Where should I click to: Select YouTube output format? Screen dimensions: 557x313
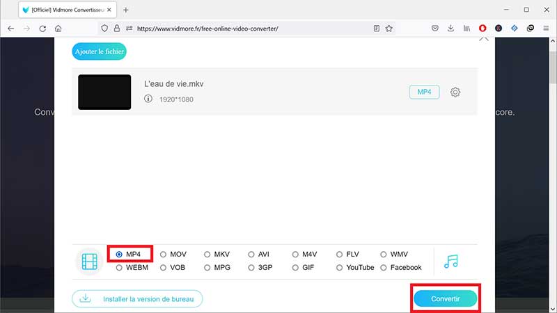339,267
